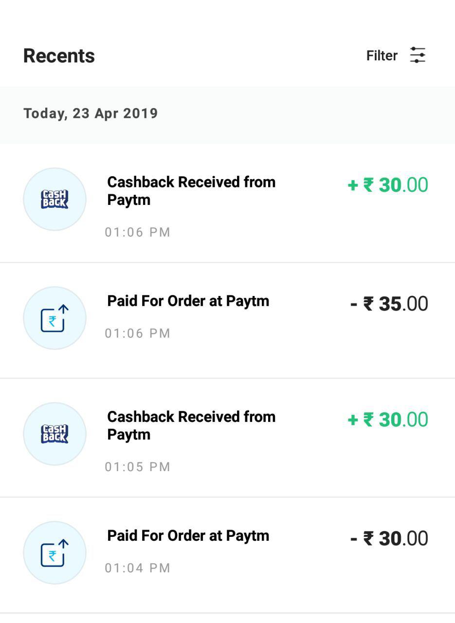The width and height of the screenshot is (455, 623).
Task: Open the 'Cashback Received from Paytm' title at 01:06 PM
Action: (191, 191)
